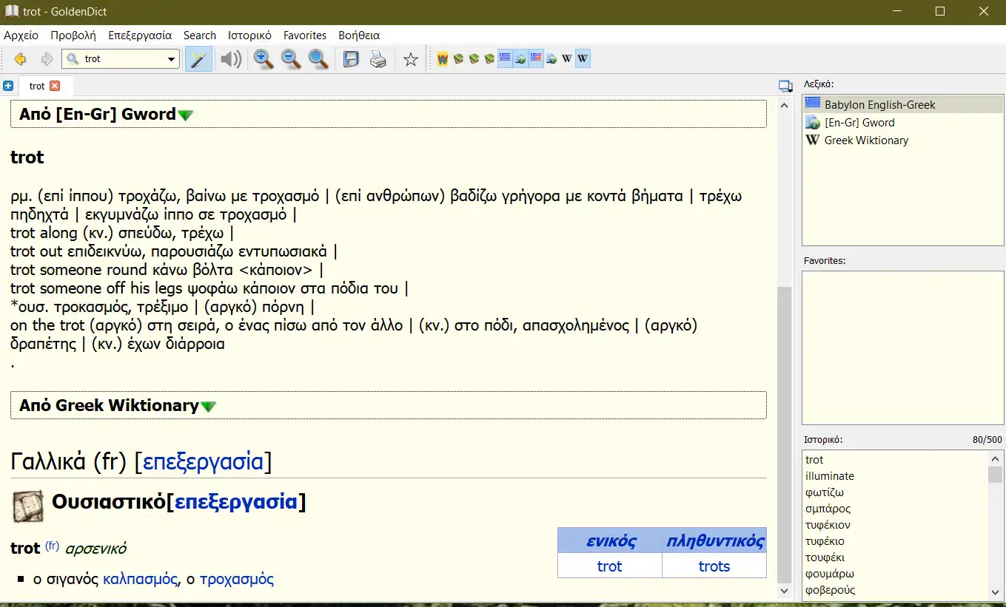
Task: Save the article using the floppy disk icon
Action: pos(351,59)
